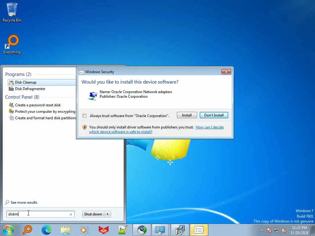Open Windows Explorer from taskbar
The width and height of the screenshot is (315, 236).
(x=66, y=230)
